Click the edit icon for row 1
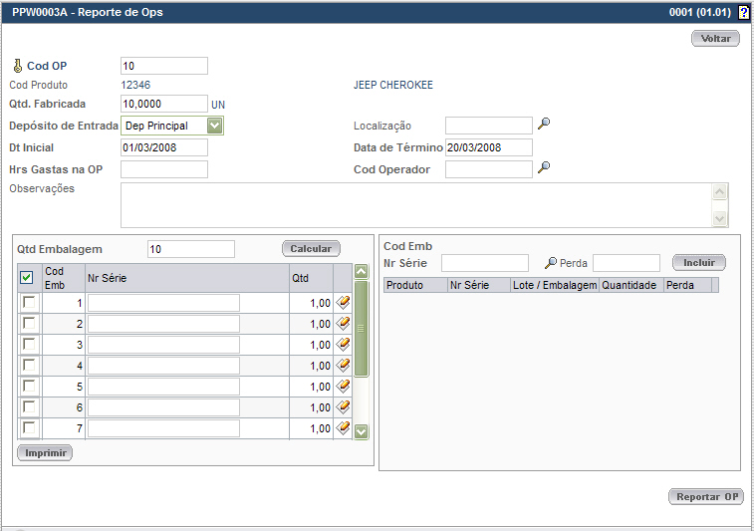 [343, 302]
